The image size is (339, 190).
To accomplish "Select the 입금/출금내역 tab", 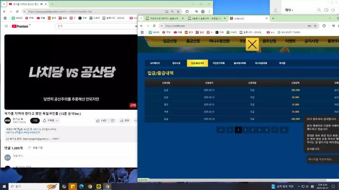I will [x=197, y=63].
